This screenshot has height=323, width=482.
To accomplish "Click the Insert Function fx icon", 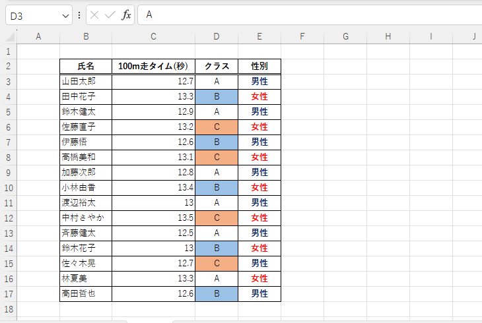I will tap(126, 15).
